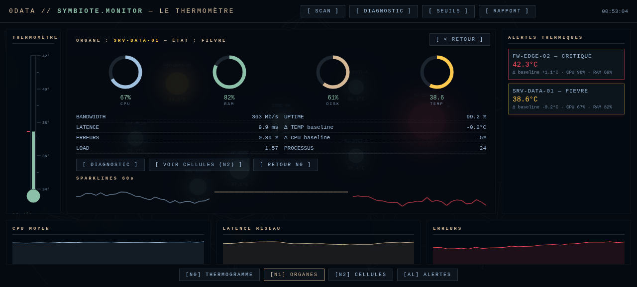The height and width of the screenshot is (287, 637).
Task: Click the TEMP 38.6 ring gauge
Action: point(437,72)
